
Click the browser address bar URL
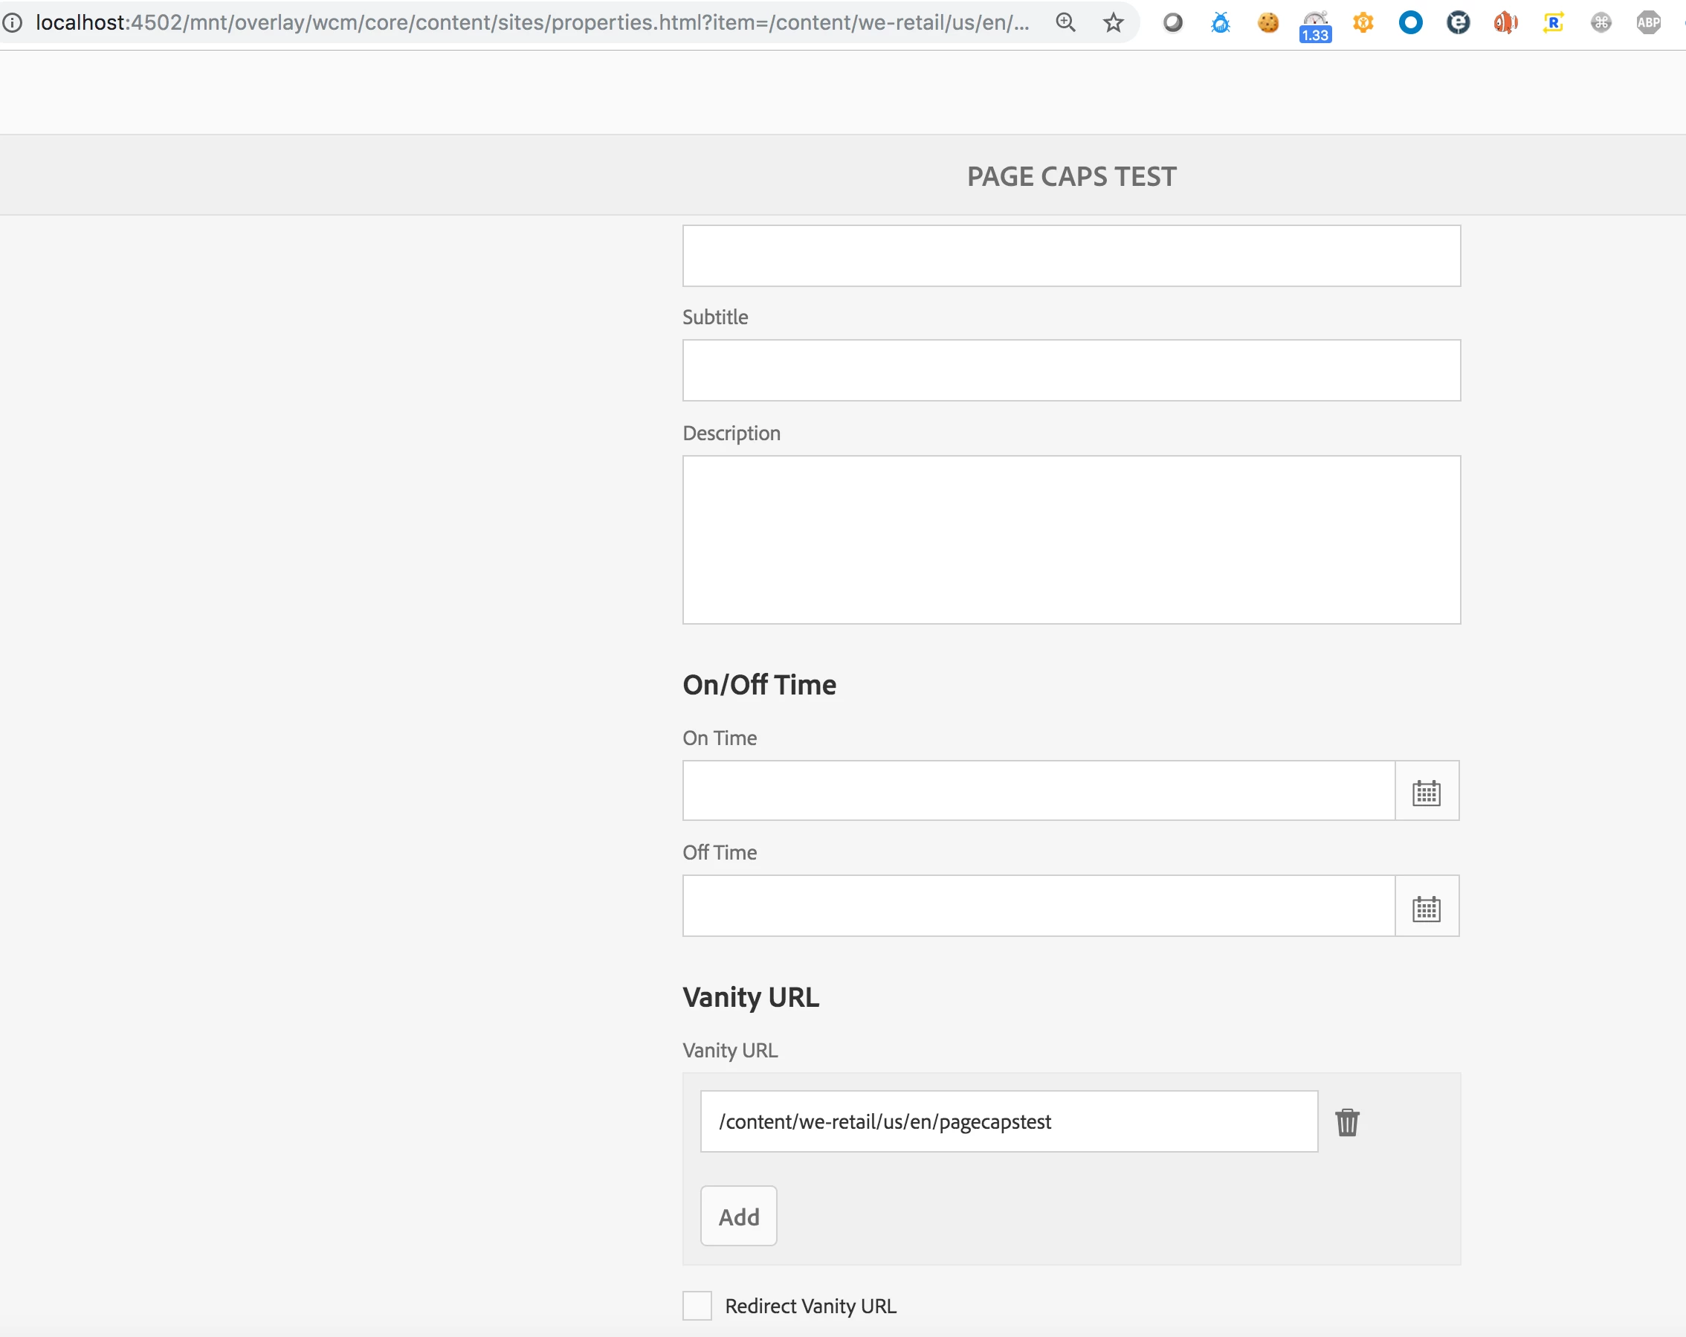coord(532,23)
